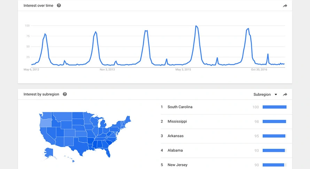Share the Interest by subregion card
Screen dimensions: 310x169
285,94
